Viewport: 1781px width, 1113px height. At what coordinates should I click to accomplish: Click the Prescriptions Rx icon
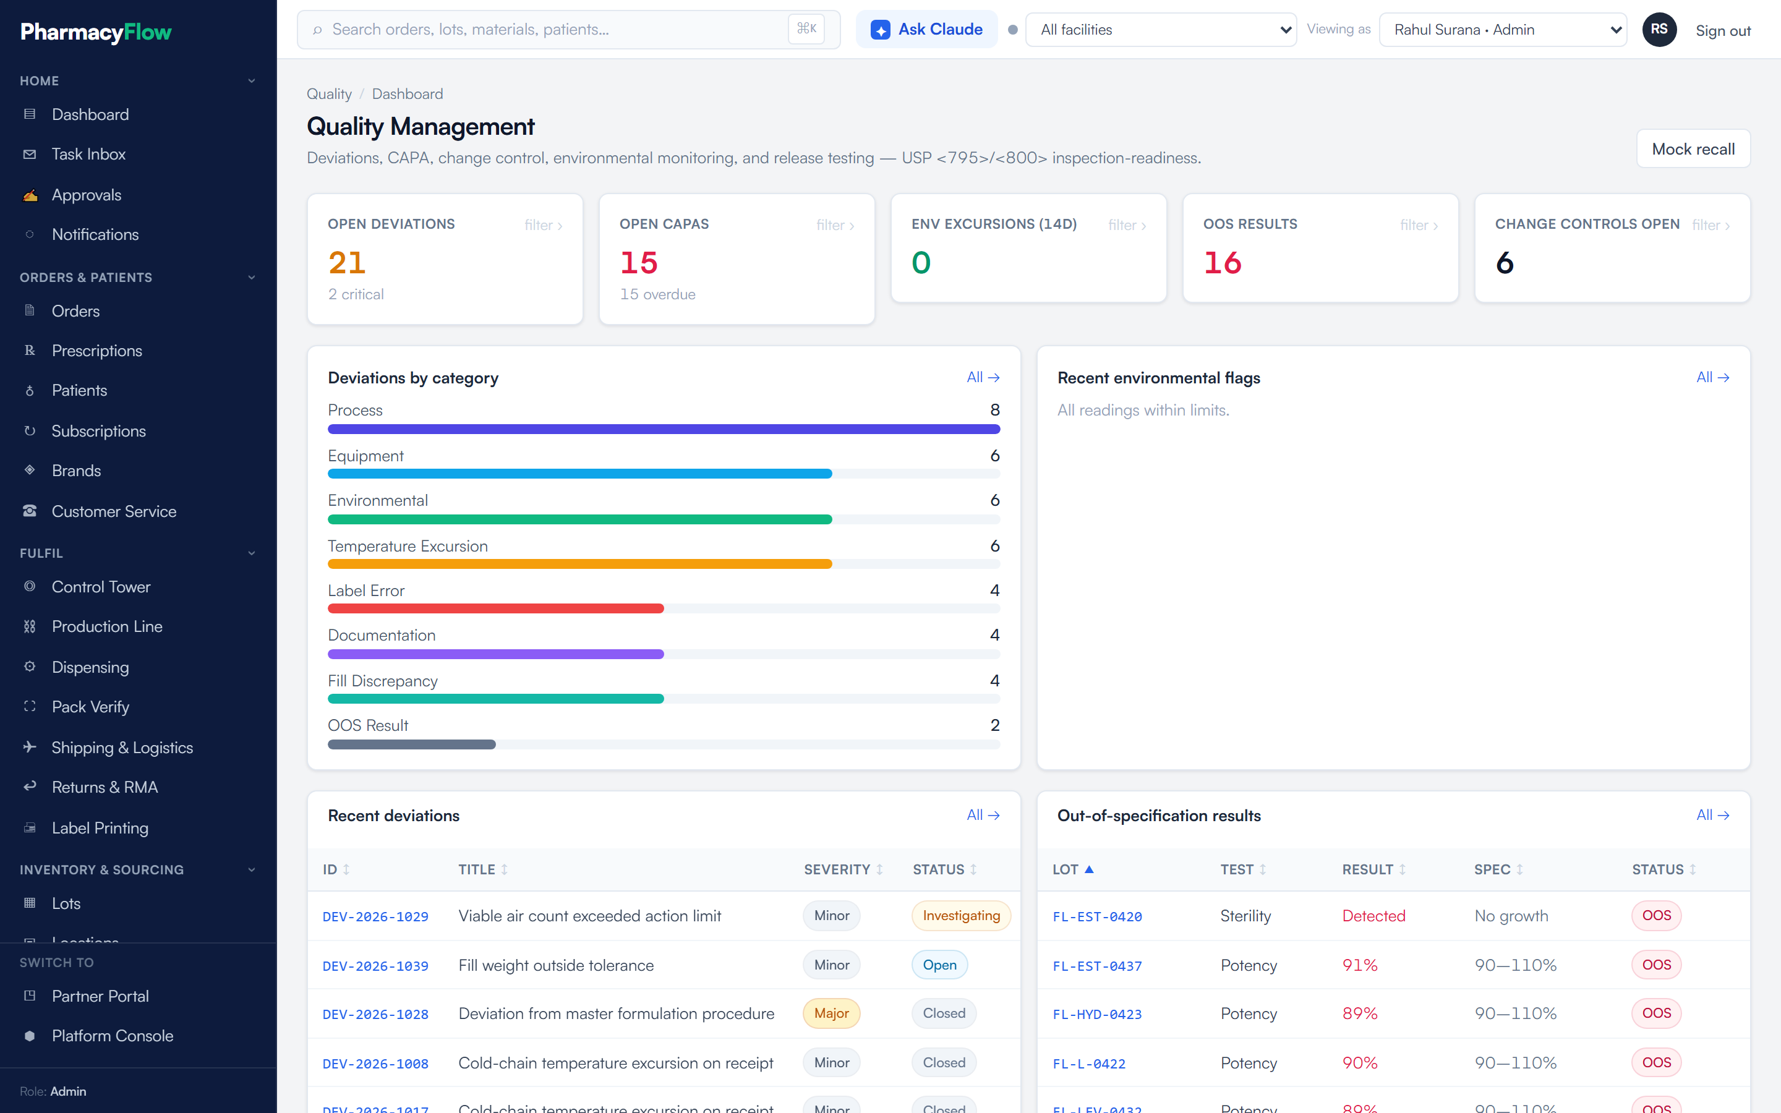[x=30, y=351]
